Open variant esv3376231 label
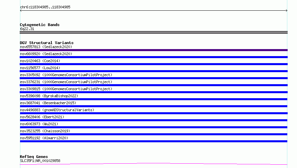 [66, 82]
